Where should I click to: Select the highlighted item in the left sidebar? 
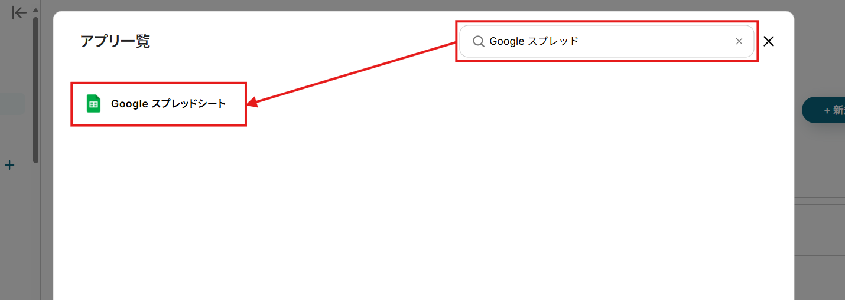click(12, 104)
